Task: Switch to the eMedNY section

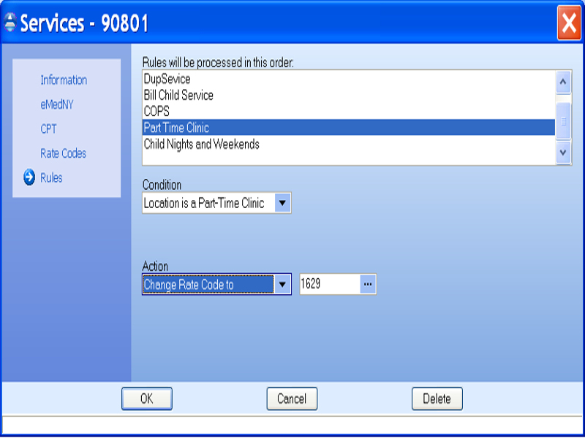Action: (57, 104)
